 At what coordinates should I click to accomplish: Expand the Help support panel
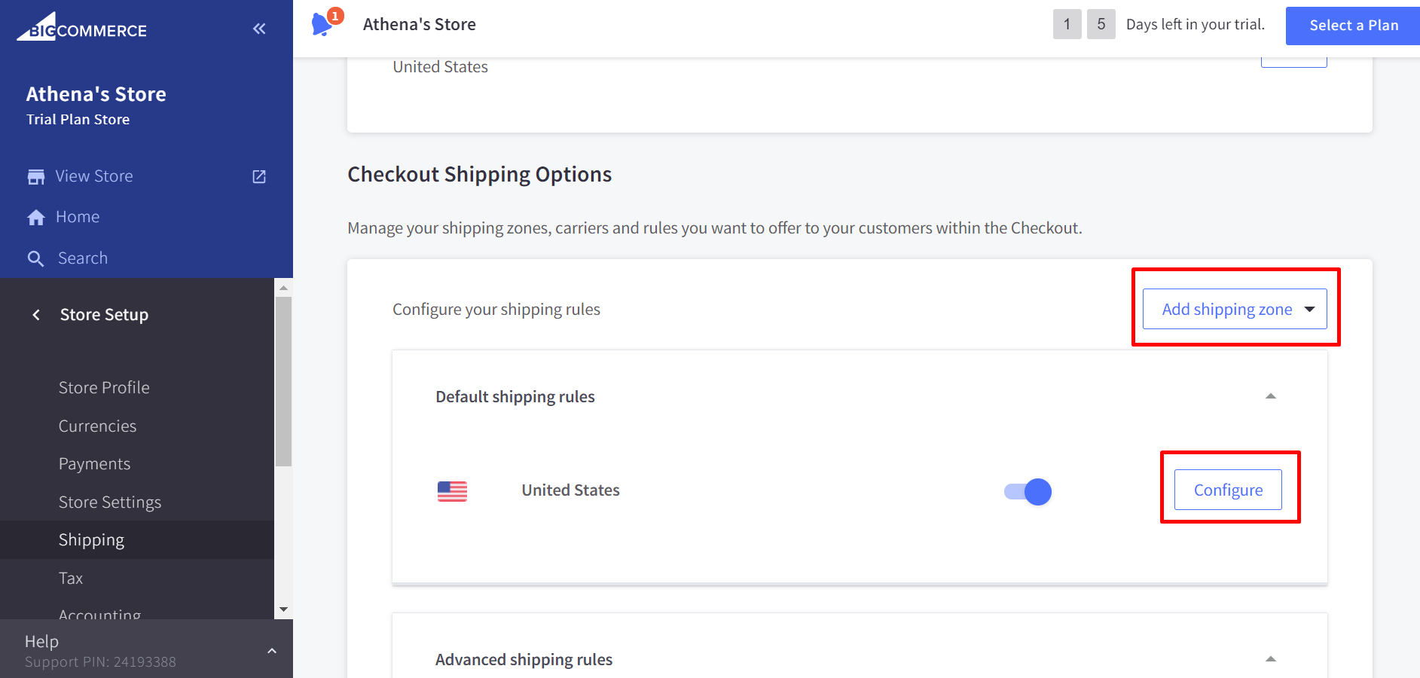point(272,650)
